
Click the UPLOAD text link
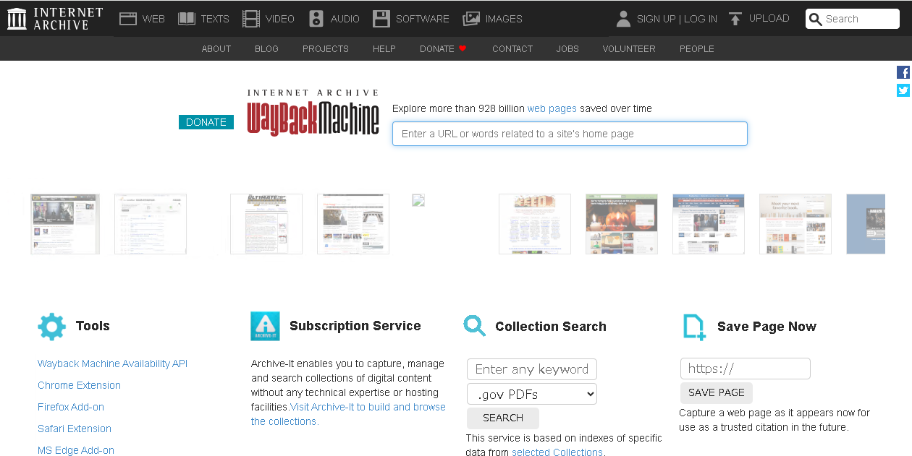(769, 18)
